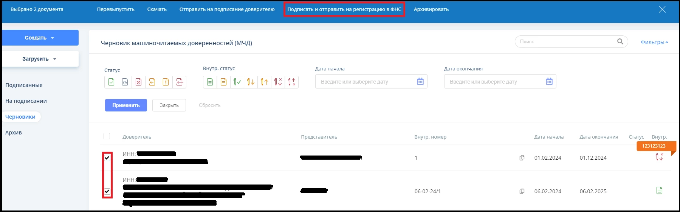Go to the Подписанные section
The image size is (680, 212).
pos(24,85)
